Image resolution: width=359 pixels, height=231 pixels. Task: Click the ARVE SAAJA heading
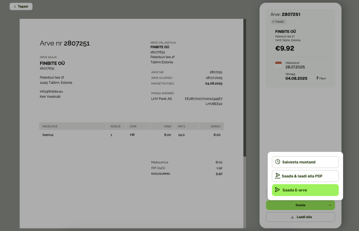click(48, 57)
